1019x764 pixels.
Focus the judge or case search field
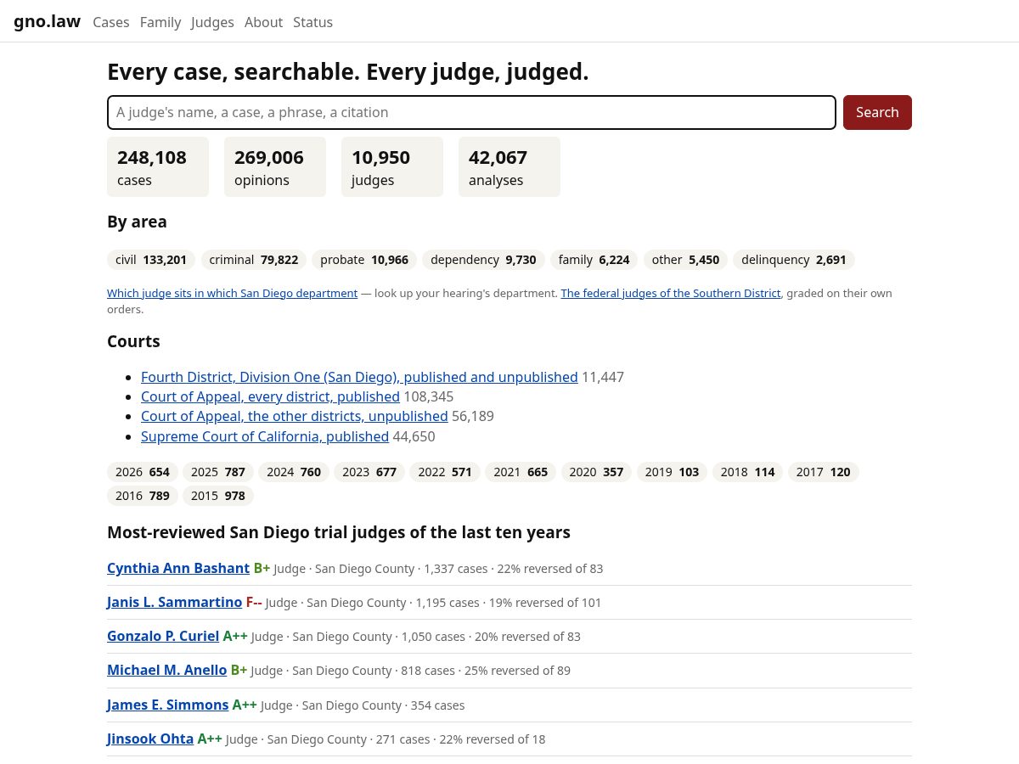pyautogui.click(x=471, y=112)
